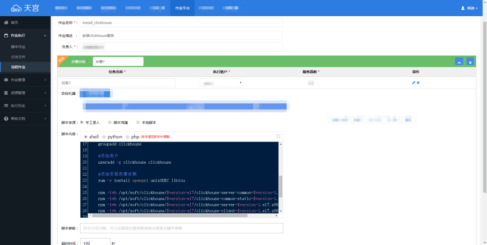Viewport: 487px width, 245px height.
Task: Click the editor's horizontal scrollbar right arrow
Action: 276,216
